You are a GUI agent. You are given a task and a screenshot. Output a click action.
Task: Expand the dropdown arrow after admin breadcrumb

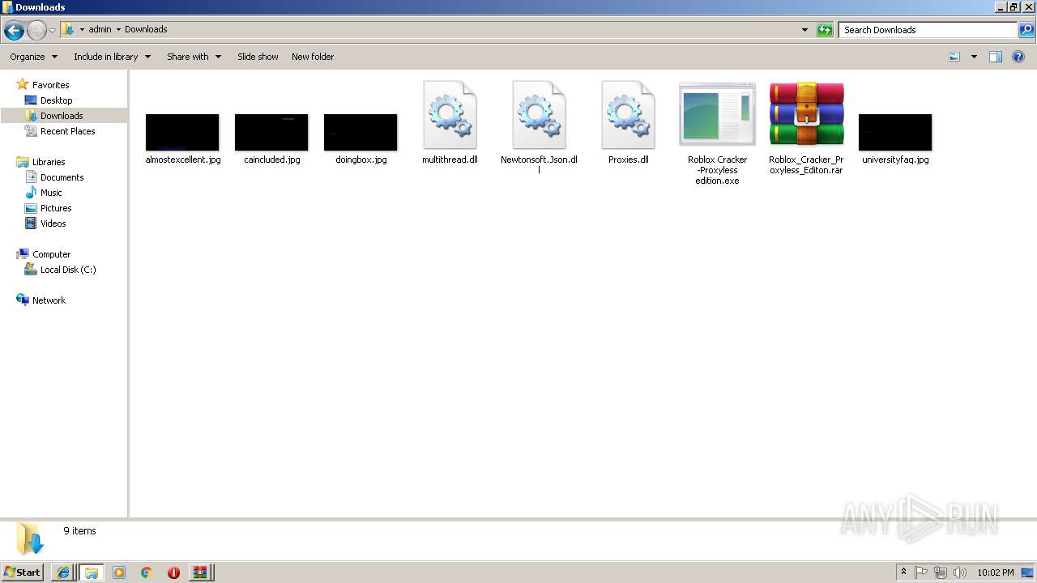point(118,29)
